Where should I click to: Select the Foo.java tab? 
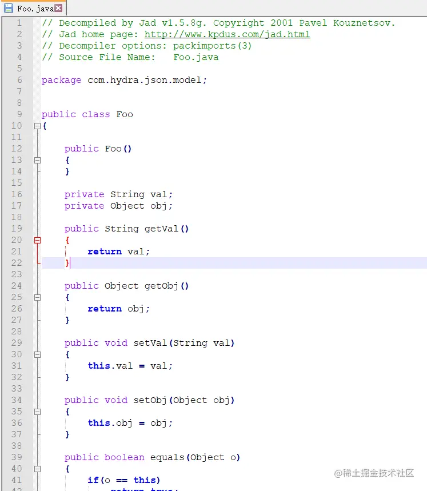click(x=33, y=9)
